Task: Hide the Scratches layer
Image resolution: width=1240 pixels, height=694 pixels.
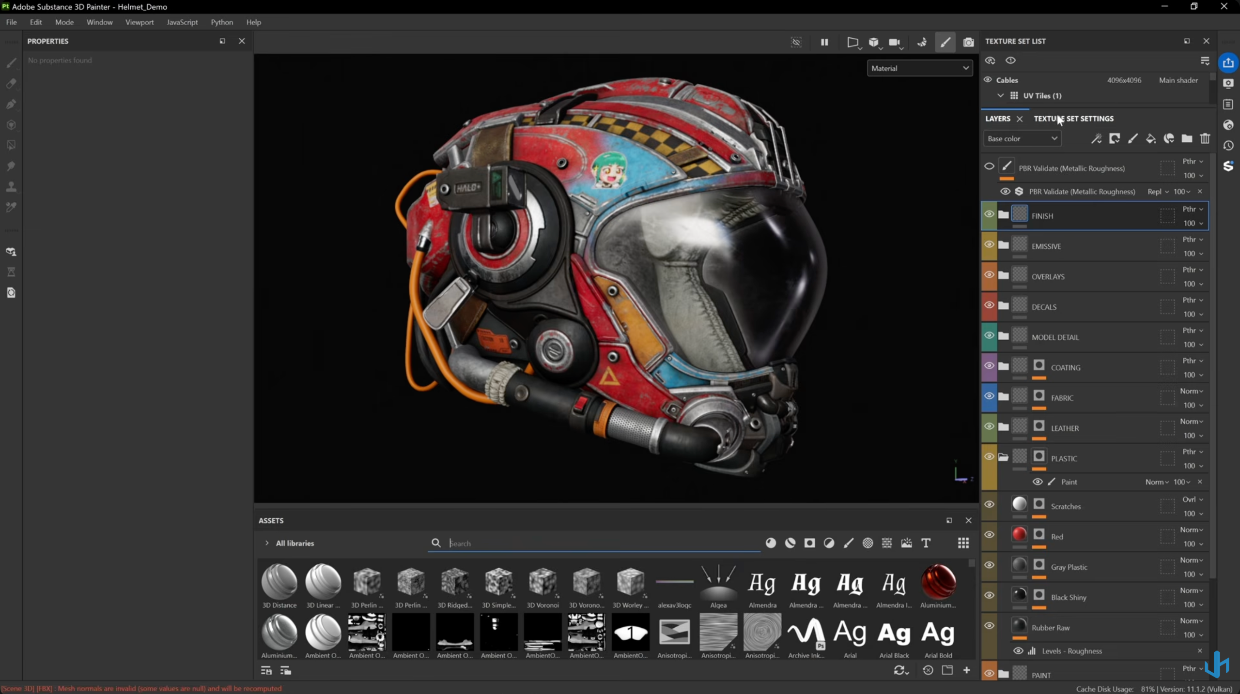Action: 989,504
